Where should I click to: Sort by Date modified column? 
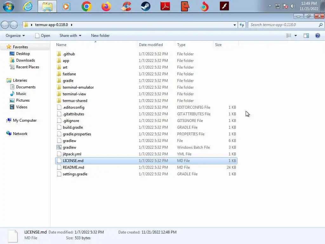pos(156,44)
